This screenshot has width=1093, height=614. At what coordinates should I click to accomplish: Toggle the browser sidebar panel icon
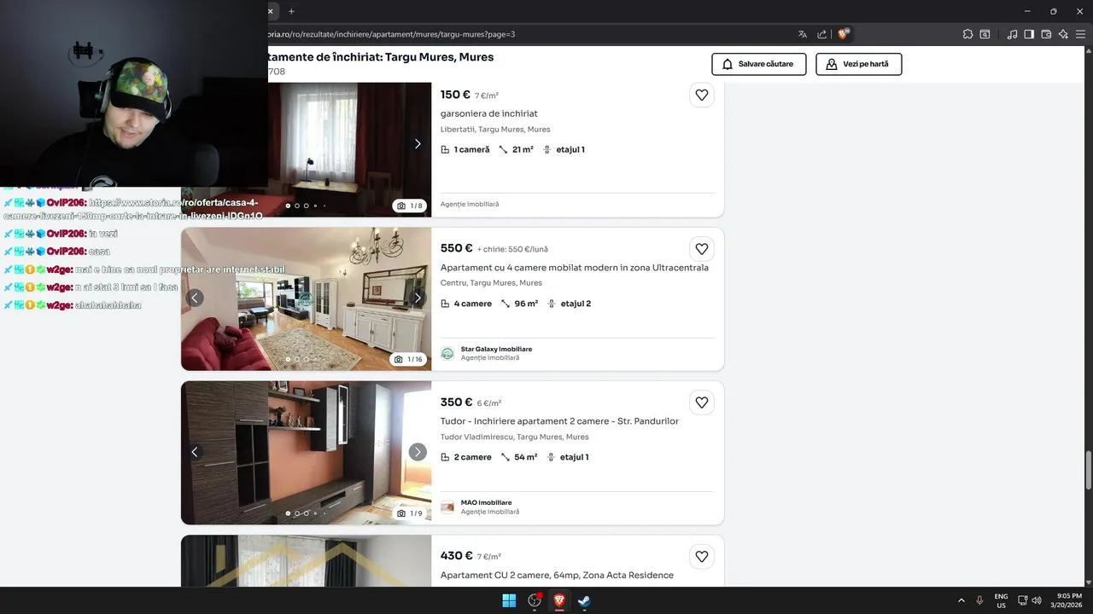1029,34
